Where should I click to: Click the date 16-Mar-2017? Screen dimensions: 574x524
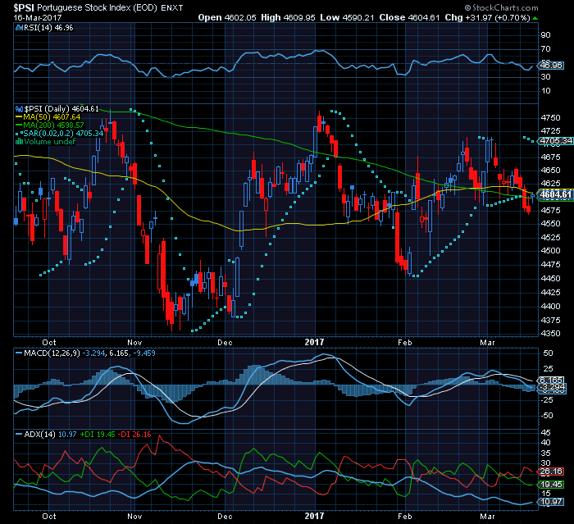[x=38, y=17]
